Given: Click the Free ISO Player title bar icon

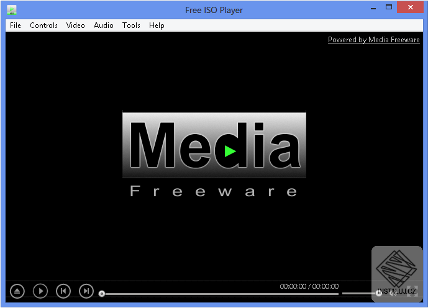Looking at the screenshot, I should point(11,10).
